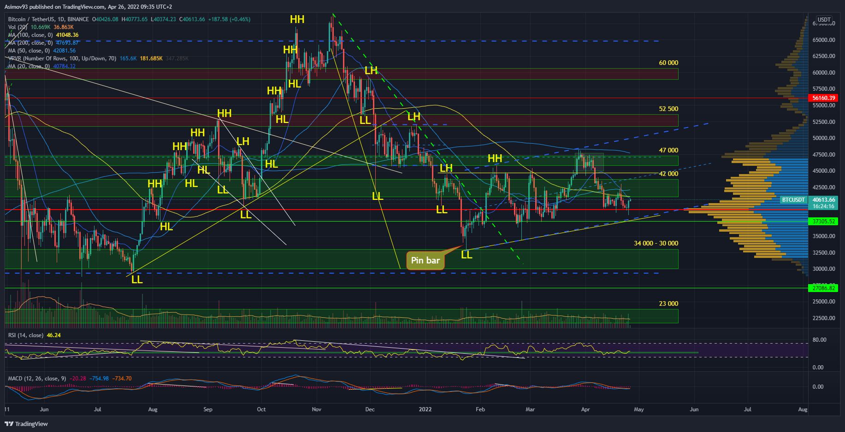The height and width of the screenshot is (432, 845).
Task: Select the green 37305.52 price axis label
Action: pyautogui.click(x=822, y=222)
